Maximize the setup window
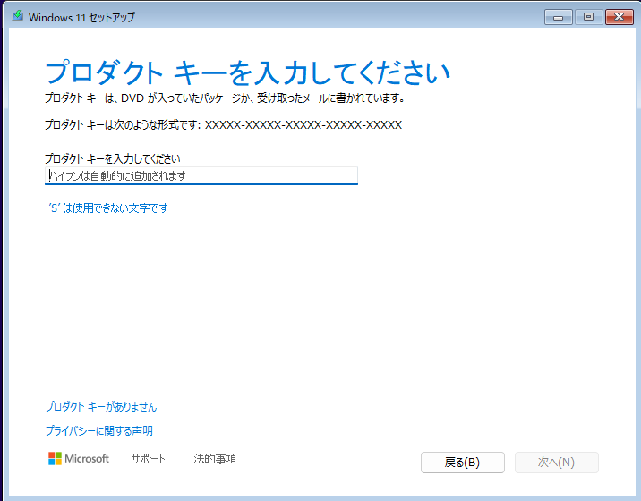Image resolution: width=641 pixels, height=501 pixels. (588, 17)
